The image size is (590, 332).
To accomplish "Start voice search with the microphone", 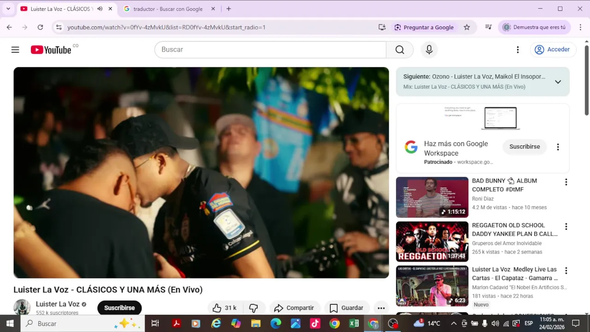I will click(429, 50).
